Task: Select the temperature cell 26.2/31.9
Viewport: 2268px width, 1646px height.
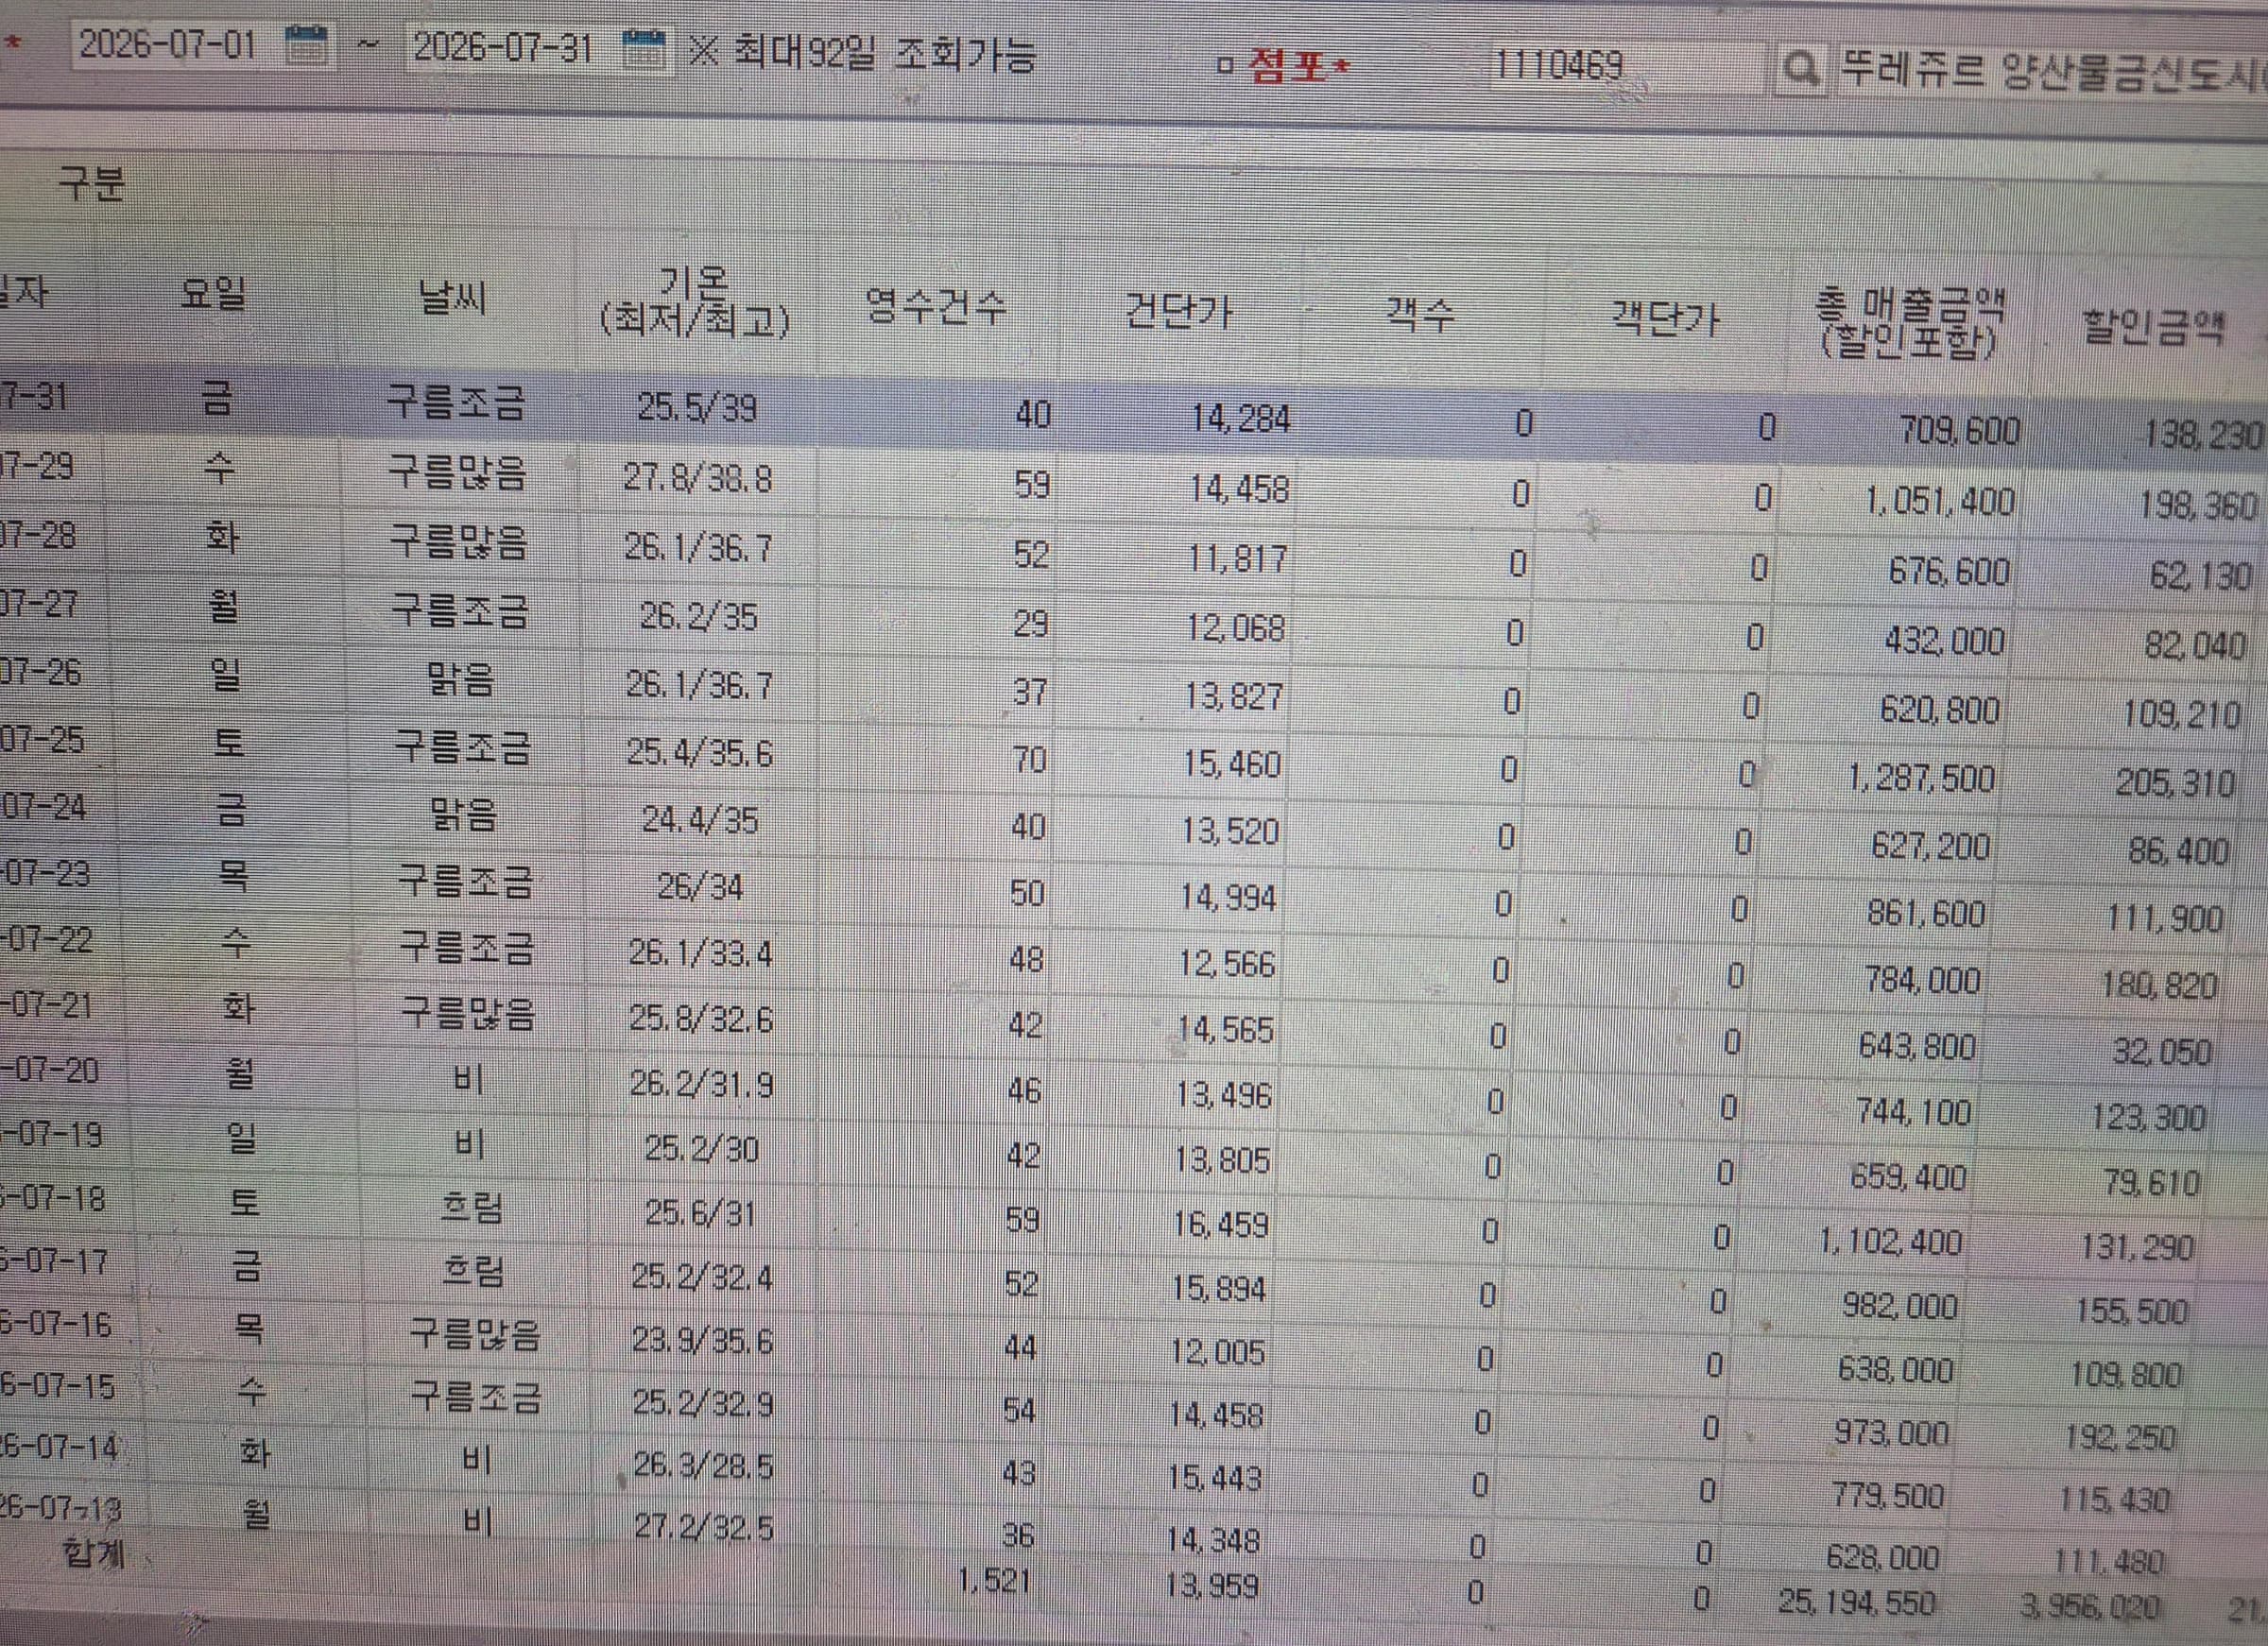Action: 701,1086
